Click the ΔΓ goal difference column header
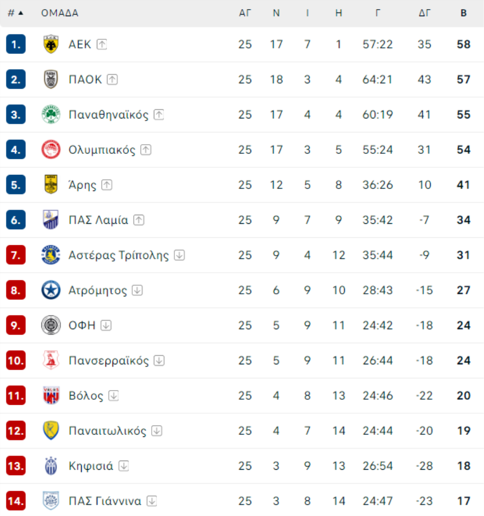Screen dimensions: 484x516 [424, 13]
